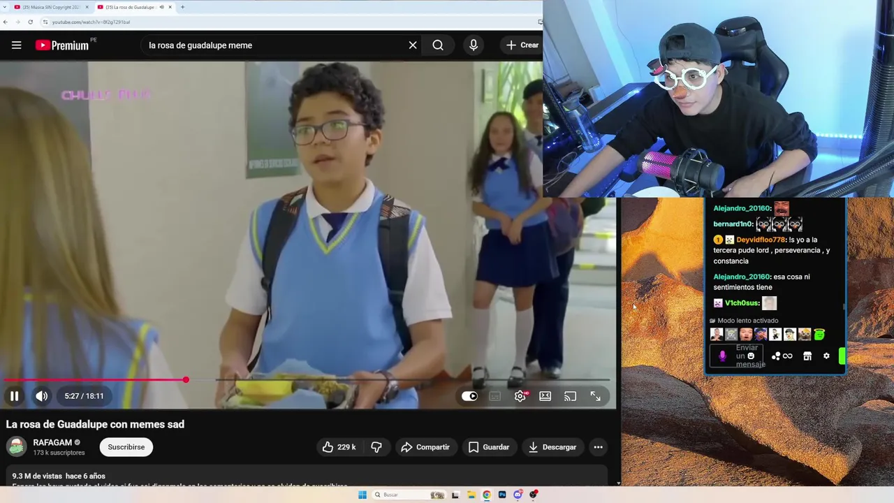Click the taskbar Buscar search box
894x503 pixels.
point(409,495)
